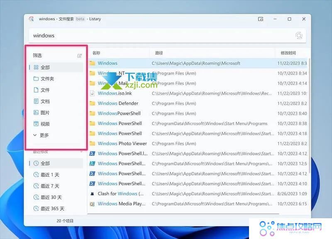Select Windows Media Play... result
332x239 pixels.
tap(198, 204)
